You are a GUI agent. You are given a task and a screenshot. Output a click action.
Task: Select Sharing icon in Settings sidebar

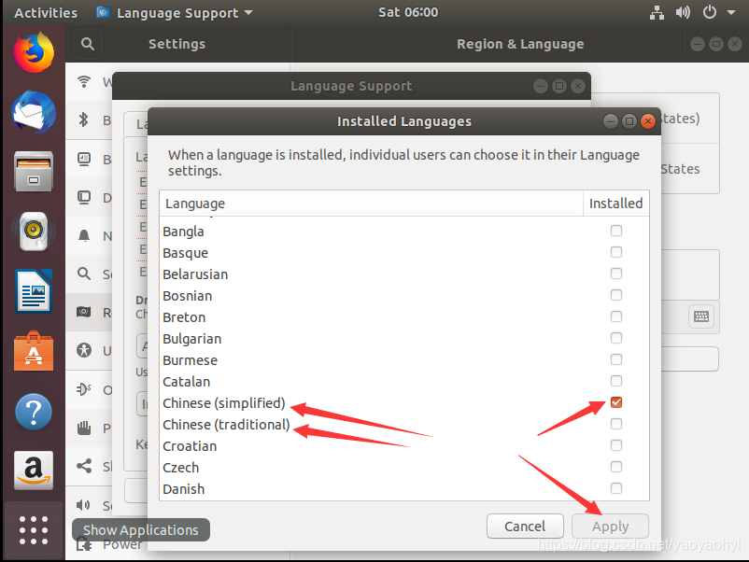[x=84, y=466]
